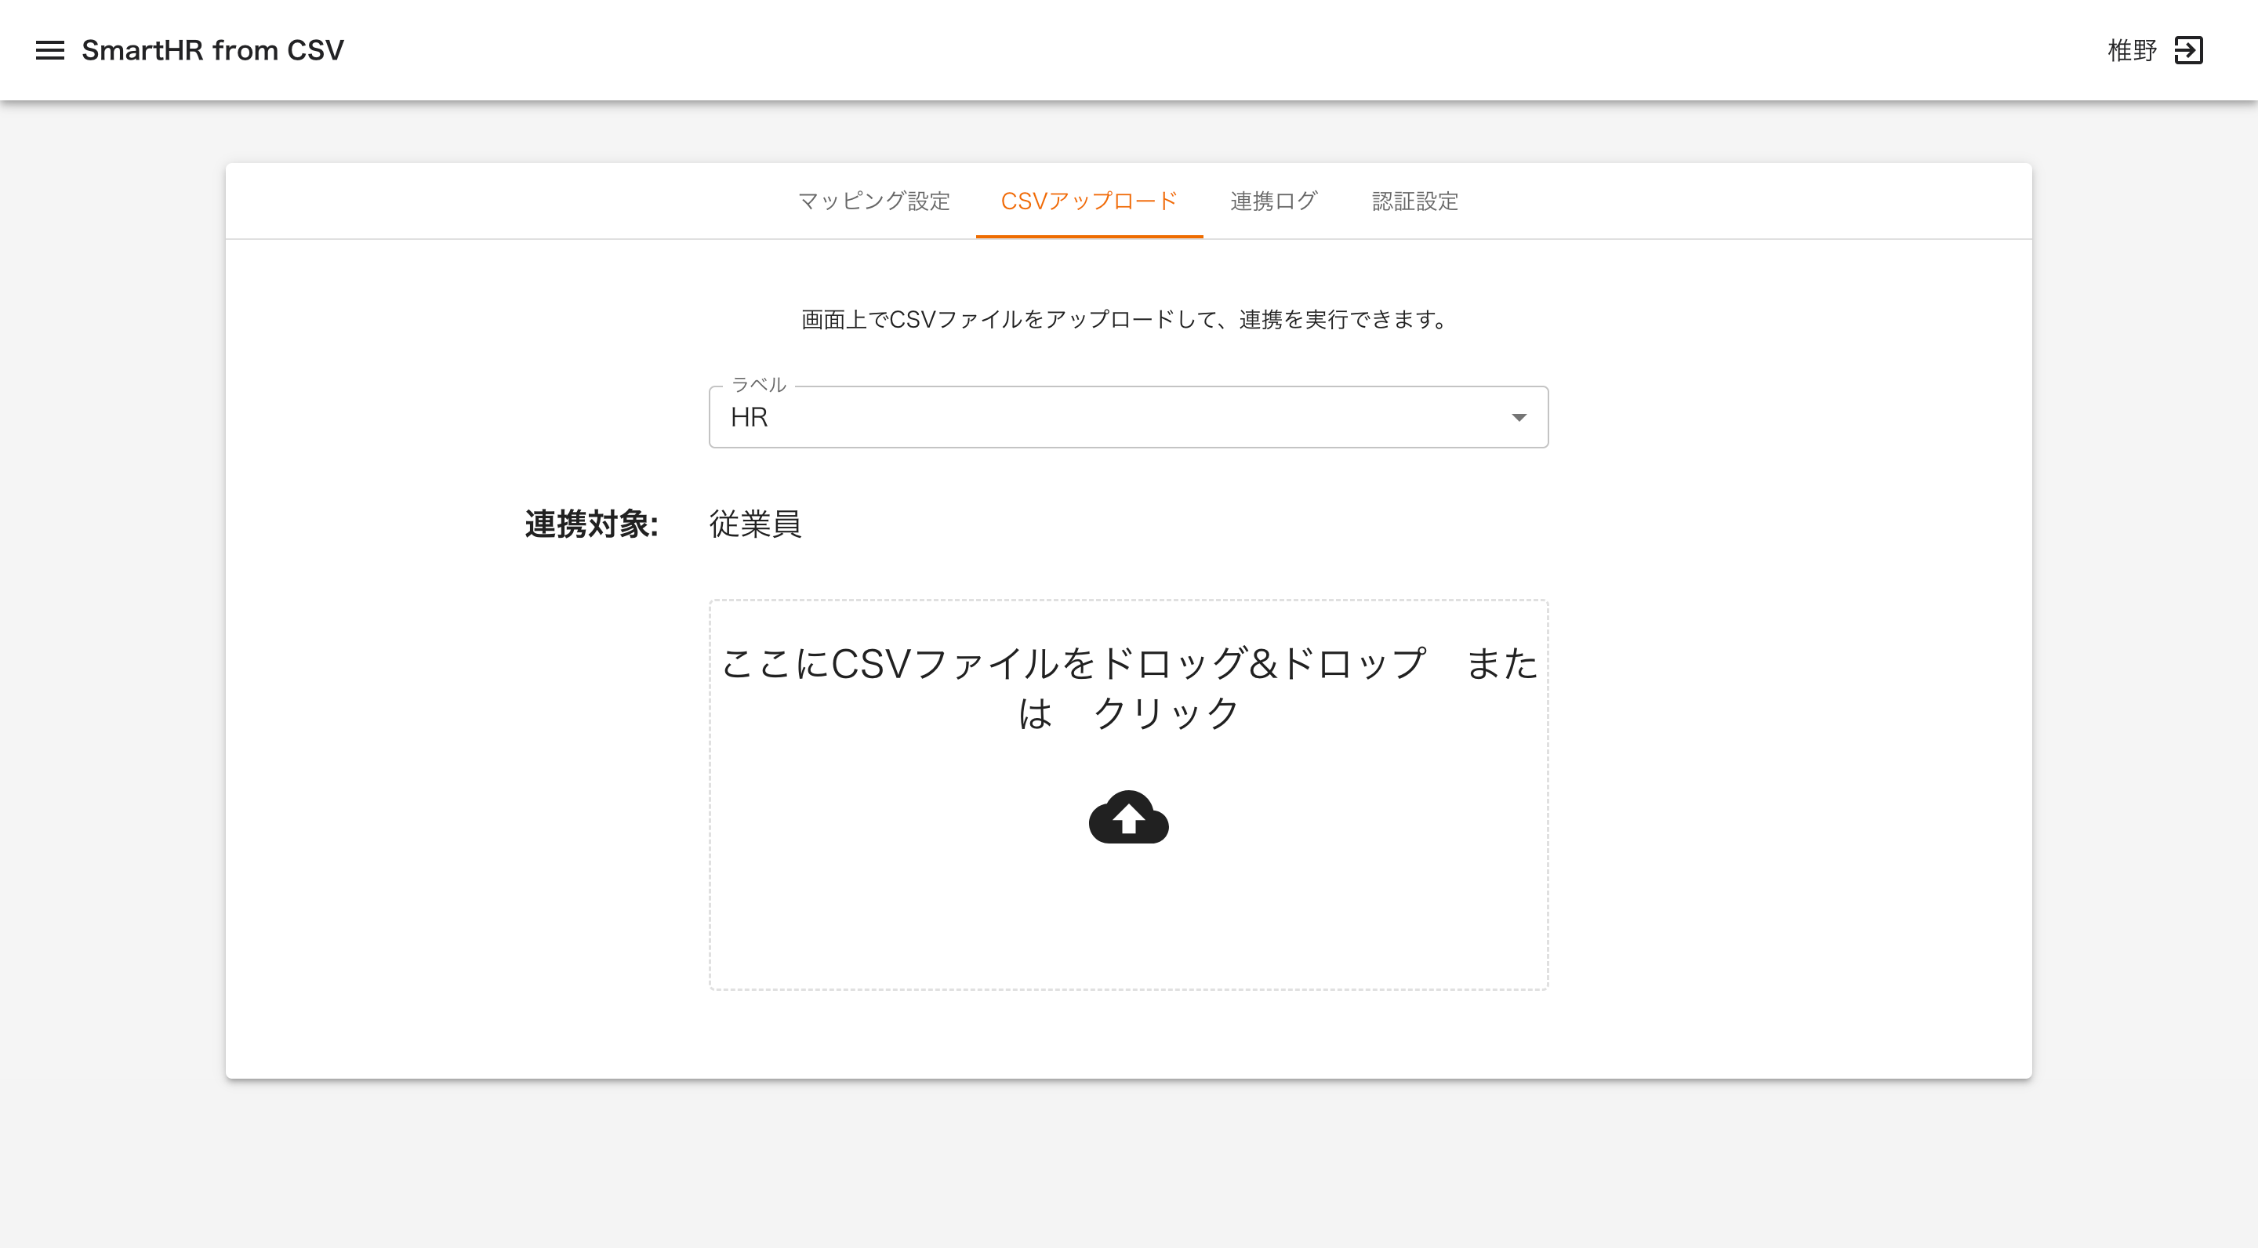Image resolution: width=2258 pixels, height=1248 pixels.
Task: Switch to the マッピング設定 tab
Action: 874,201
